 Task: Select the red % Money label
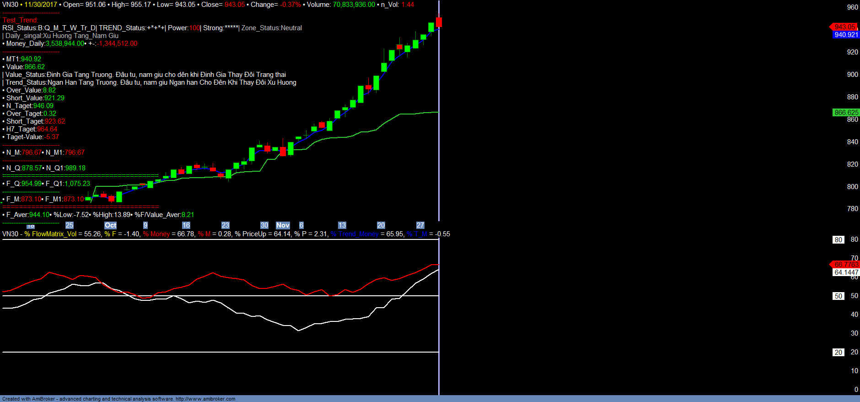pos(156,234)
